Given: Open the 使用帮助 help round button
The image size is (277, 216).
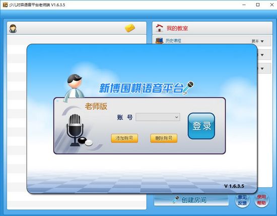Looking at the screenshot, I should tap(261, 200).
